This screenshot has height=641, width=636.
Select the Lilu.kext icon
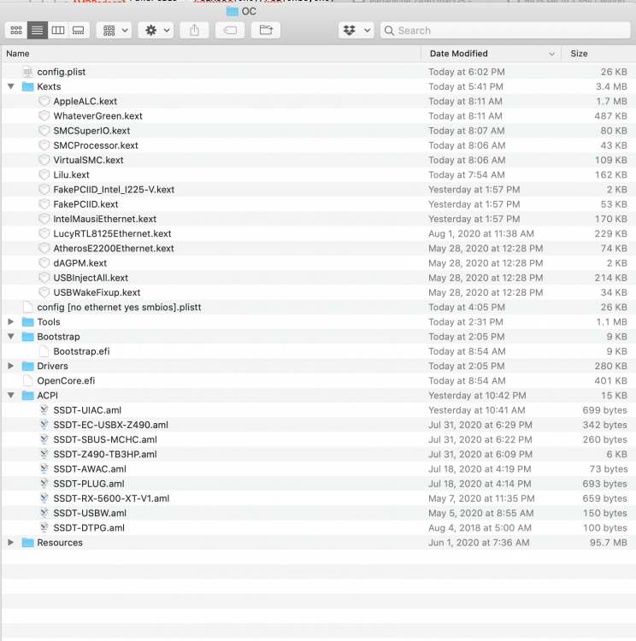(x=44, y=174)
